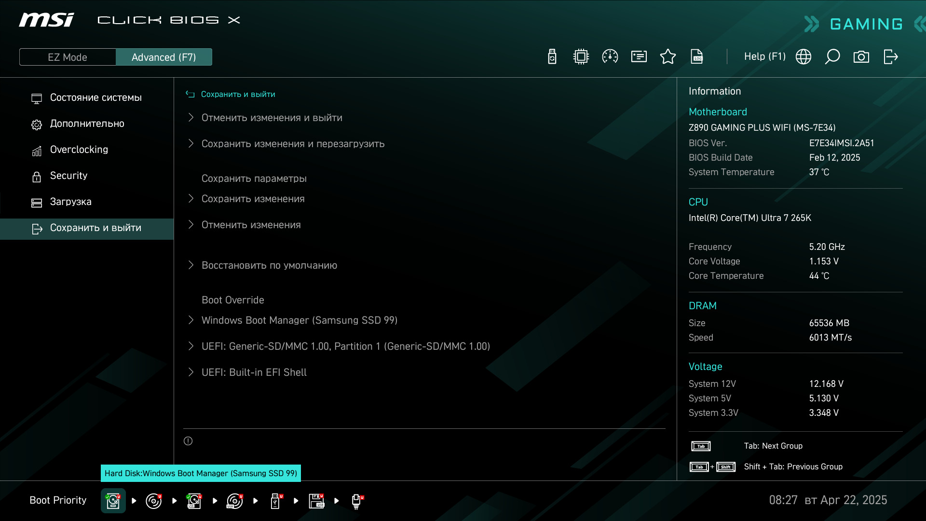Image resolution: width=926 pixels, height=521 pixels.
Task: Select the Network boot priority icon
Action: pos(357,501)
